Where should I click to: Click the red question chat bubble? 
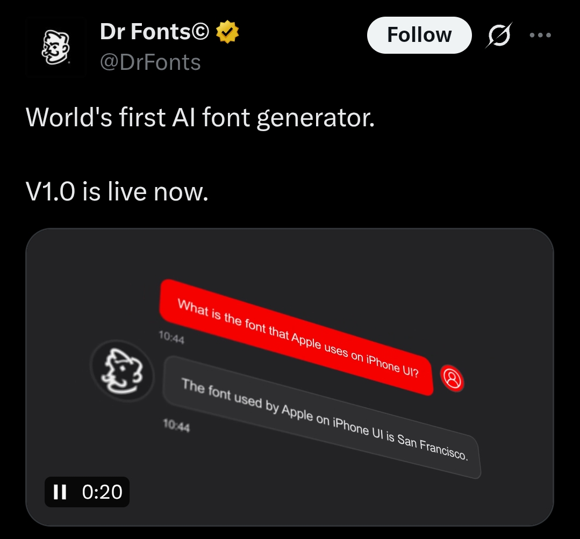coord(297,337)
